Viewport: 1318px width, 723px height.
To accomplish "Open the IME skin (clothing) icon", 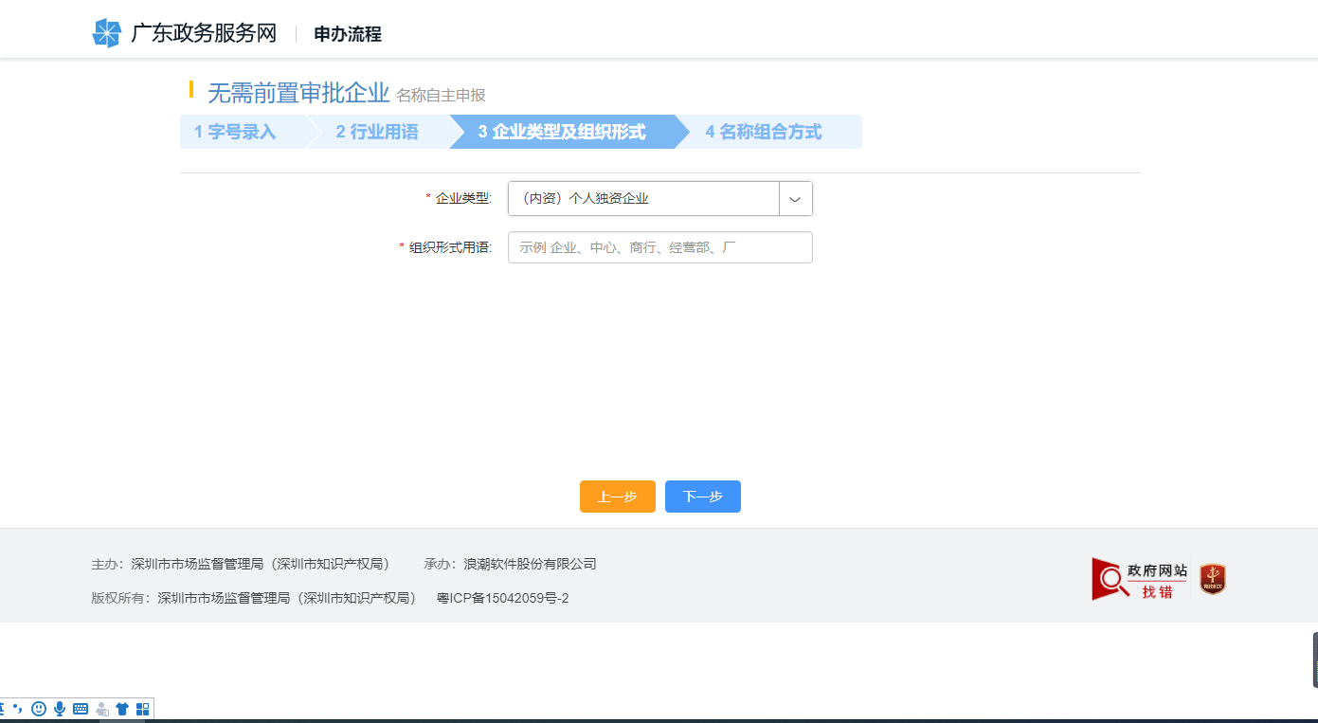I will (x=121, y=708).
